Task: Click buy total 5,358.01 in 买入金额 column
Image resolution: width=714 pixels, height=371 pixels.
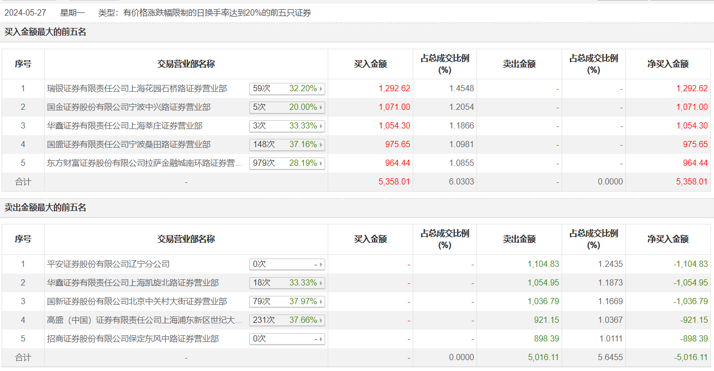Action: pos(395,182)
